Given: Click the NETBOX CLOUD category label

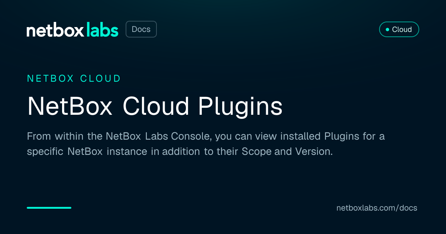Looking at the screenshot, I should click(x=74, y=78).
